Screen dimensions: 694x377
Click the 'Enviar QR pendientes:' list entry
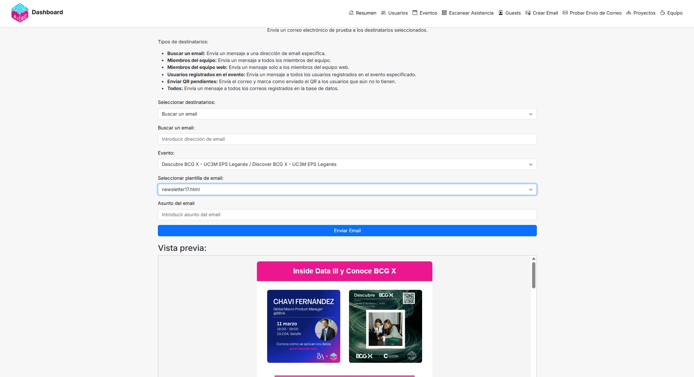pos(281,82)
